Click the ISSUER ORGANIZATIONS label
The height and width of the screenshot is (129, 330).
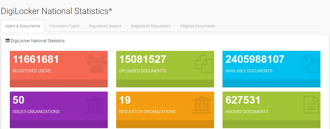36,112
